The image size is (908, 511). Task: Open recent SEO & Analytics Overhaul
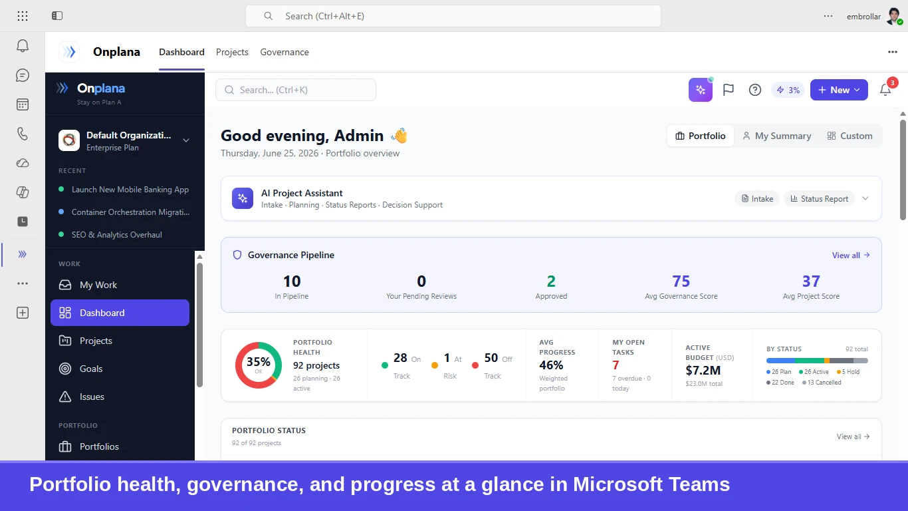click(124, 235)
